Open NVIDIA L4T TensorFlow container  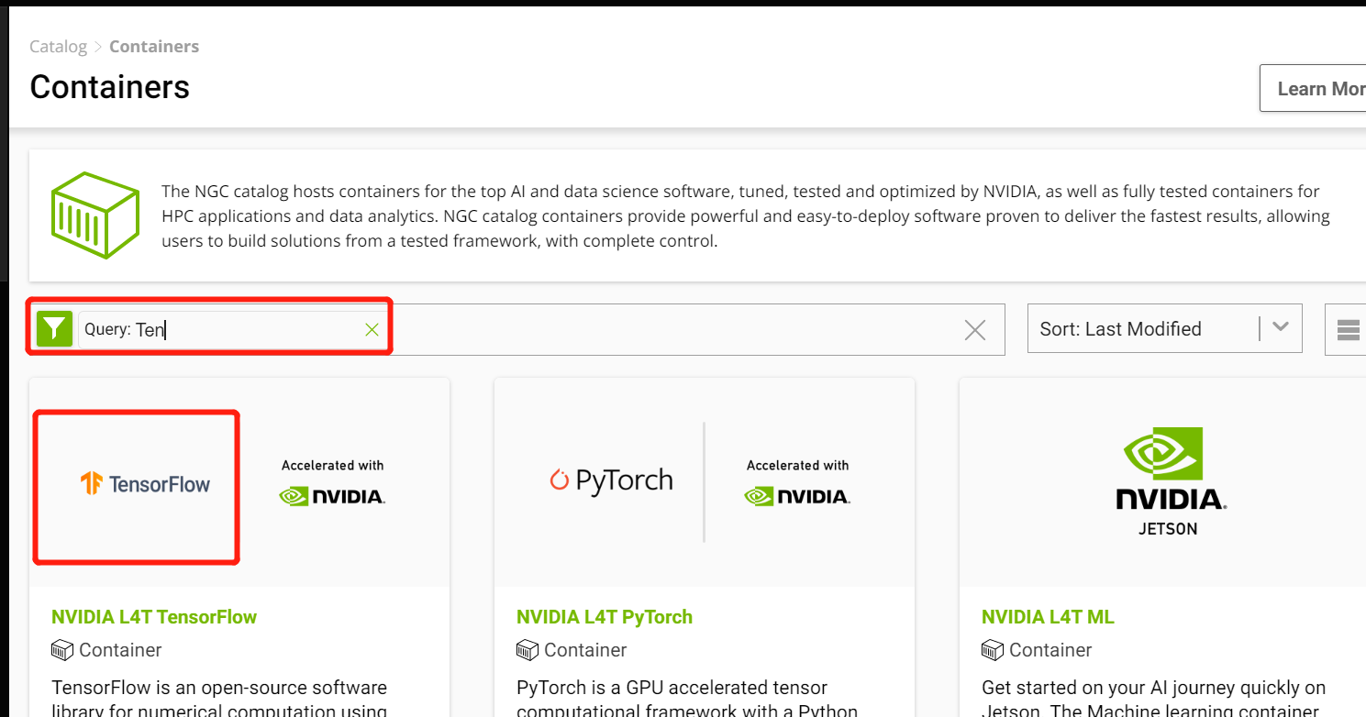pyautogui.click(x=154, y=617)
